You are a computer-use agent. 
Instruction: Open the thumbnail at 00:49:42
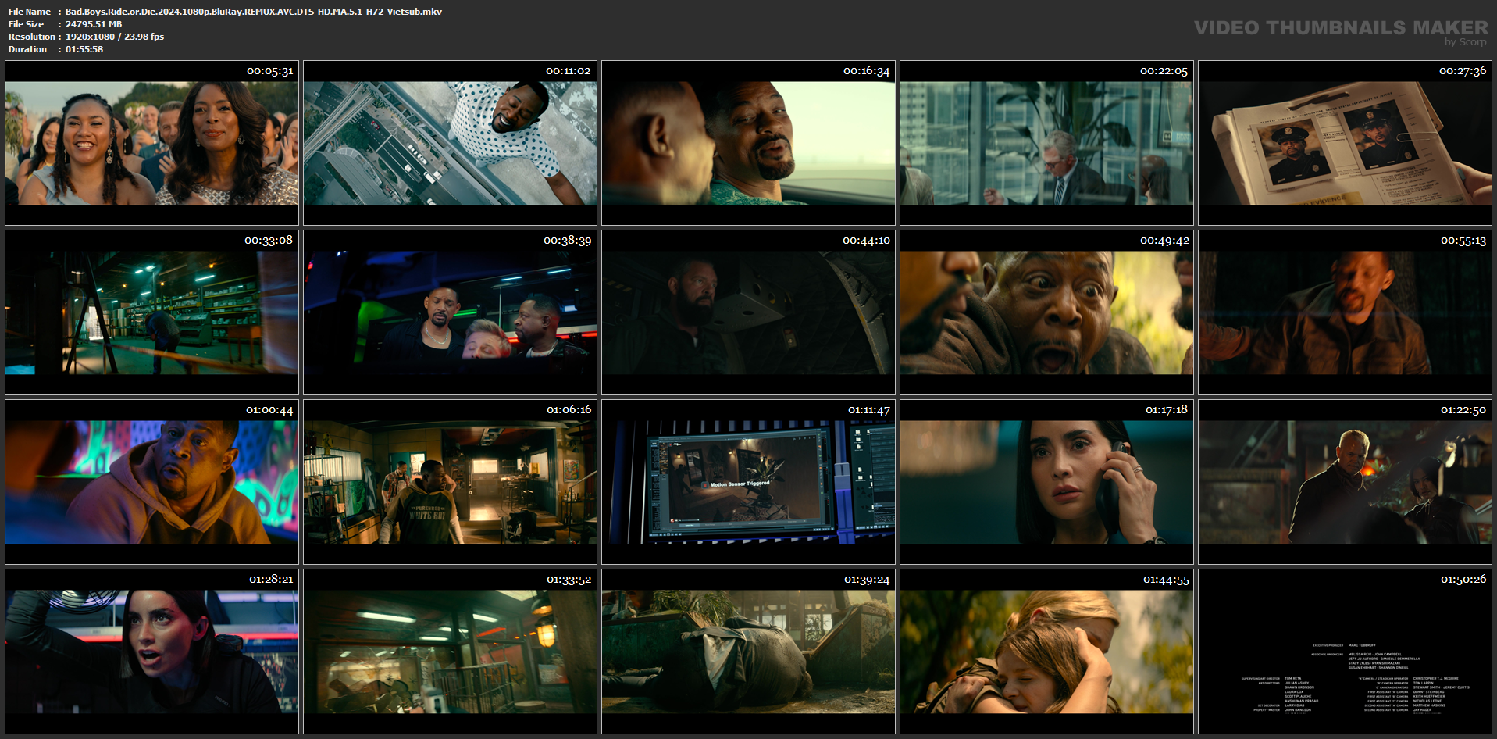tap(1046, 312)
